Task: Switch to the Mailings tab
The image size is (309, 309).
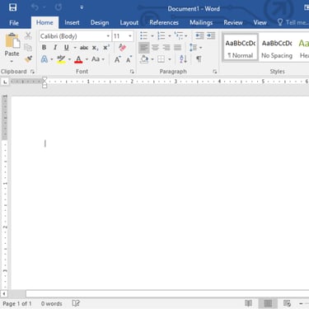Action: 201,23
